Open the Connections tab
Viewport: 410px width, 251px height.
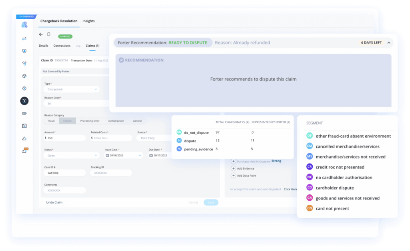coord(62,45)
